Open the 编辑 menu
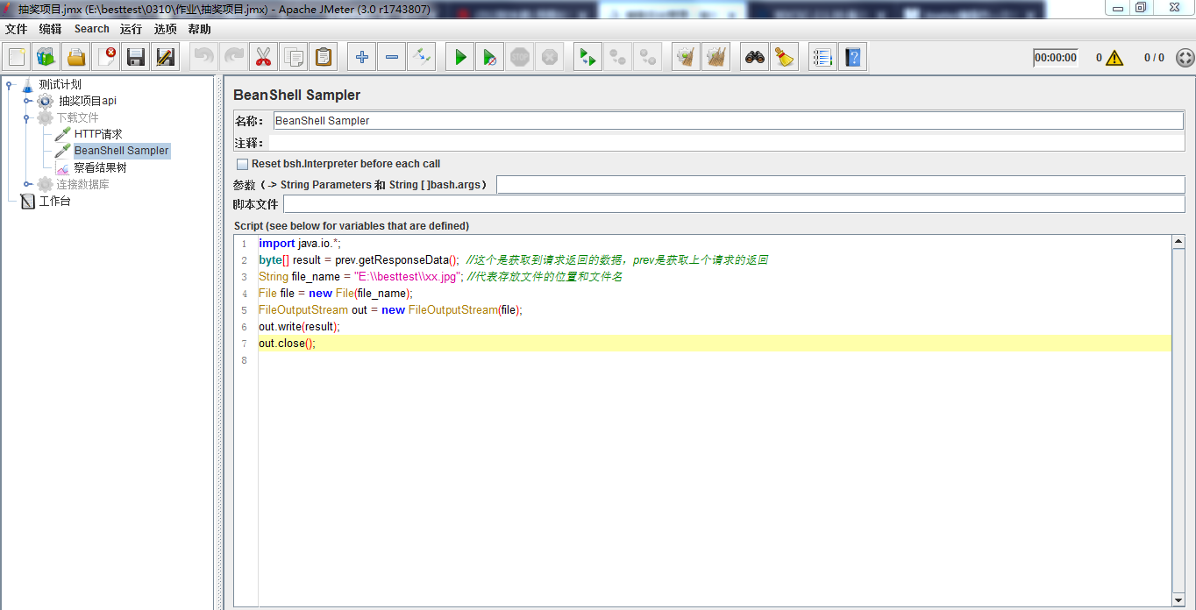Screen dimensions: 1196x610 (x=51, y=29)
